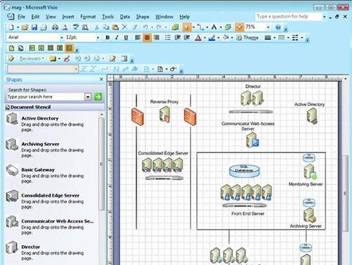352x265 pixels.
Task: Open the Insert menu
Action: pyautogui.click(x=67, y=17)
